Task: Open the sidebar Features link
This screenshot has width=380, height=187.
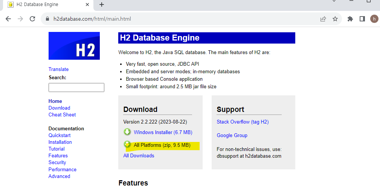Action: click(x=58, y=155)
